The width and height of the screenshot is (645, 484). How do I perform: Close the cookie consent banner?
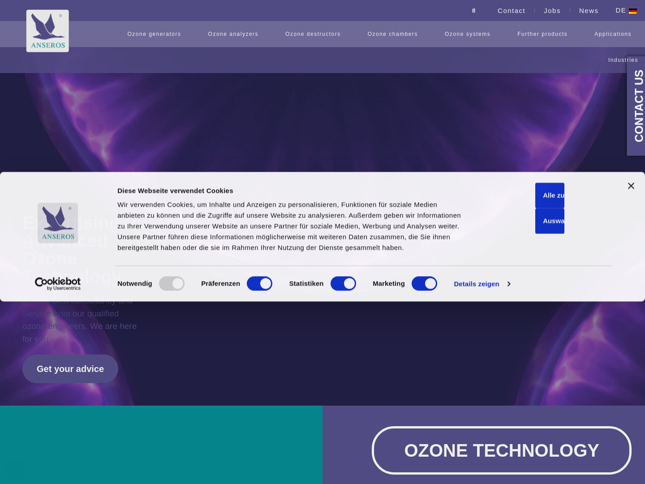(631, 186)
